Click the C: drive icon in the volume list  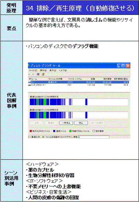click(x=29, y=82)
